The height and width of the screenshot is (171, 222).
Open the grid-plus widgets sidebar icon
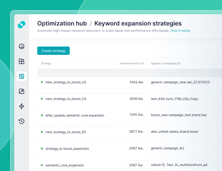pyautogui.click(x=21, y=61)
